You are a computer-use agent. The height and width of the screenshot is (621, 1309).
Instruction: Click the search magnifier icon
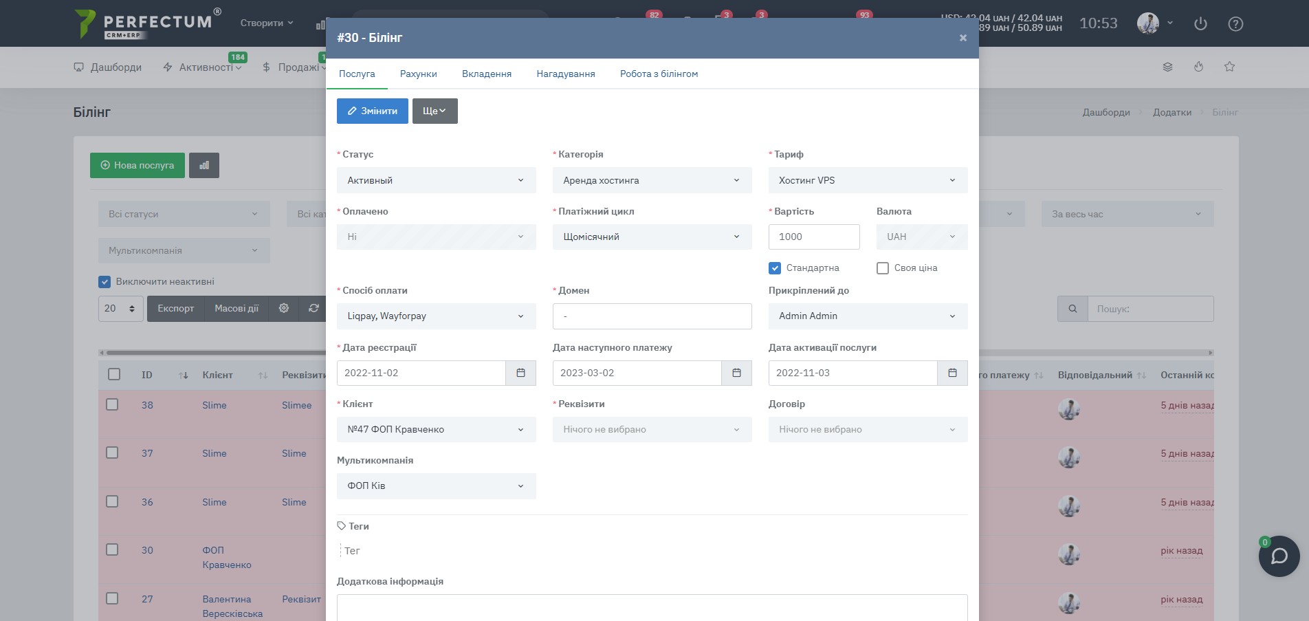1072,309
